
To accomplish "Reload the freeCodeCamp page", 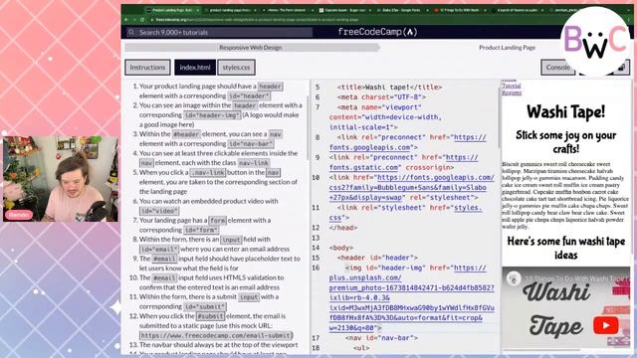I will pos(142,20).
